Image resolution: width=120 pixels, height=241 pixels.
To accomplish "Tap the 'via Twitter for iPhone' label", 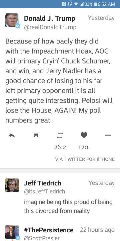I will point(85,159).
